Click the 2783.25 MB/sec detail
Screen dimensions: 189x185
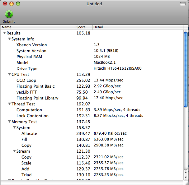pos(109,174)
